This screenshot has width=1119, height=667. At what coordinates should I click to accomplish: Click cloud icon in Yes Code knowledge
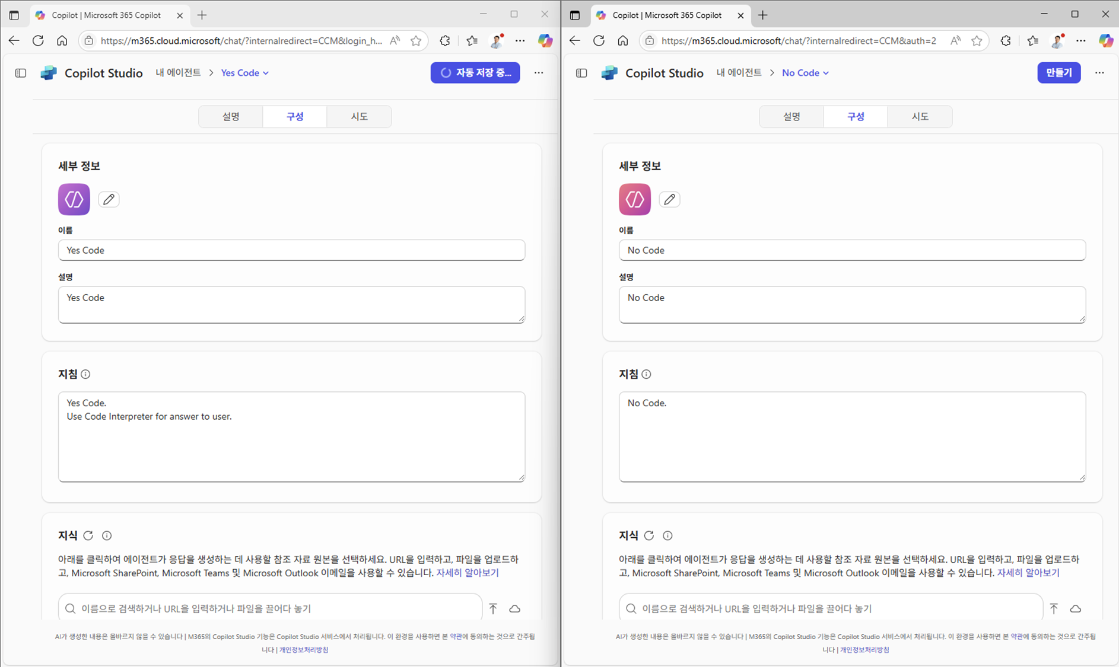click(514, 608)
